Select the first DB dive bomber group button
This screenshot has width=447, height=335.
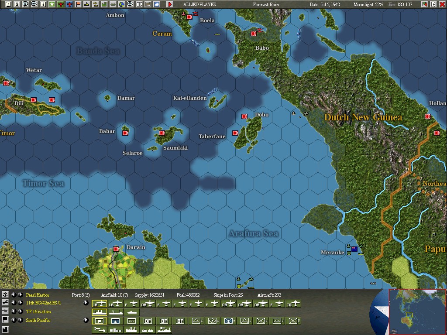[148, 304]
